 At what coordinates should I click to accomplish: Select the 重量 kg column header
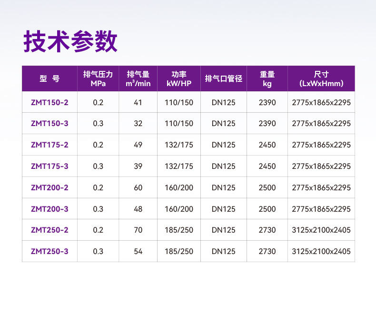[x=267, y=78]
